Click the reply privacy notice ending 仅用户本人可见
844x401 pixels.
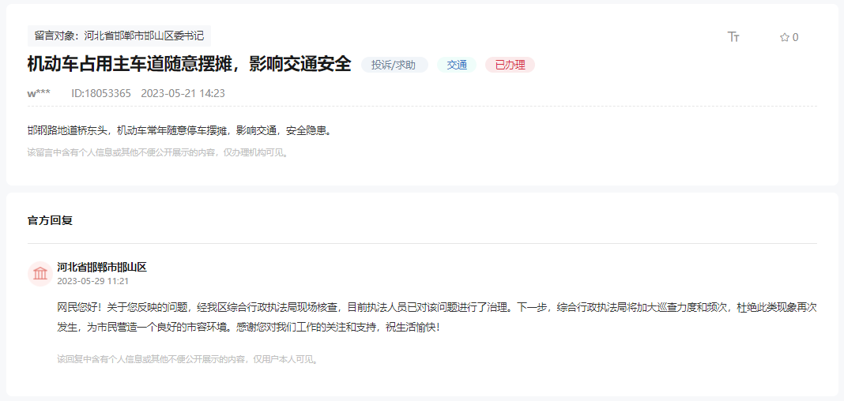click(x=188, y=359)
